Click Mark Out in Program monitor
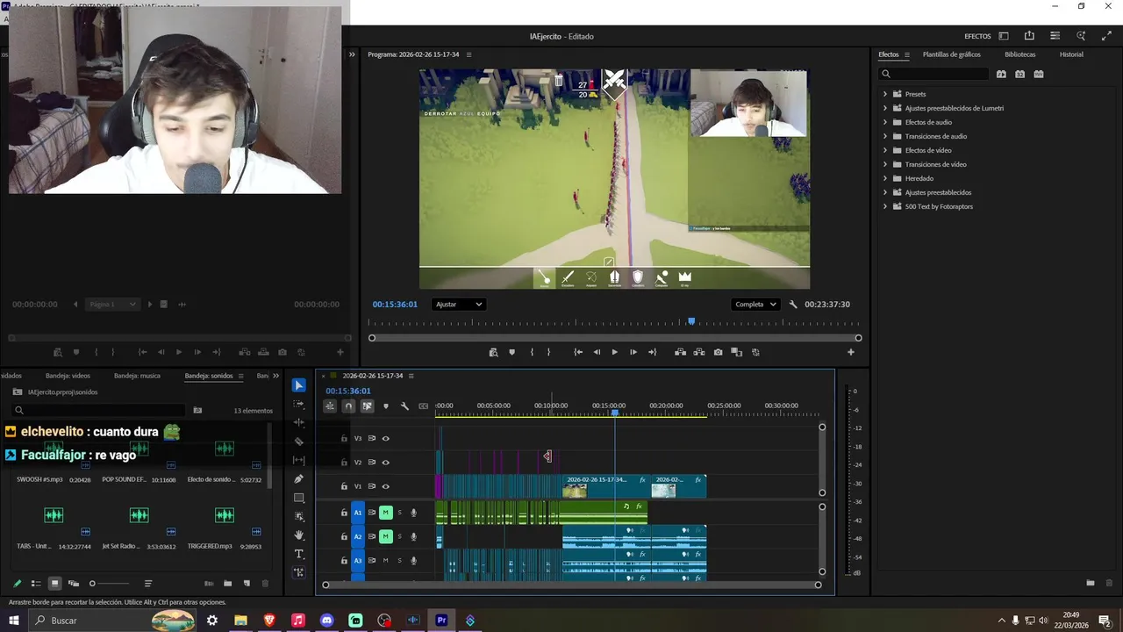Viewport: 1123px width, 632px height. pos(549,352)
